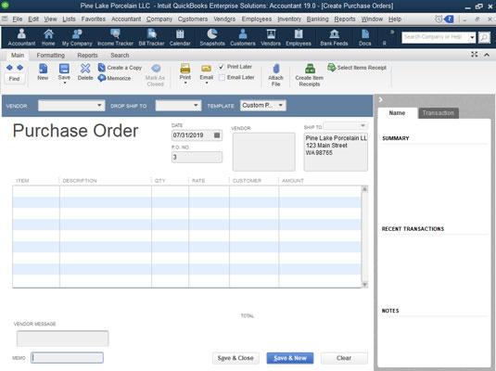Click the P.O. No. input field

[x=197, y=157]
